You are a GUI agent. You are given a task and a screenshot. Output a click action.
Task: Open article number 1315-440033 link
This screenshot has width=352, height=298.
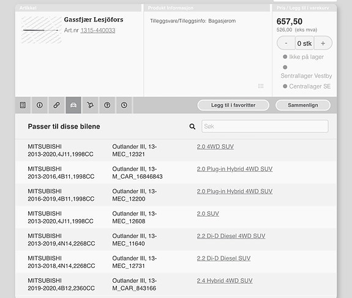[x=98, y=31]
